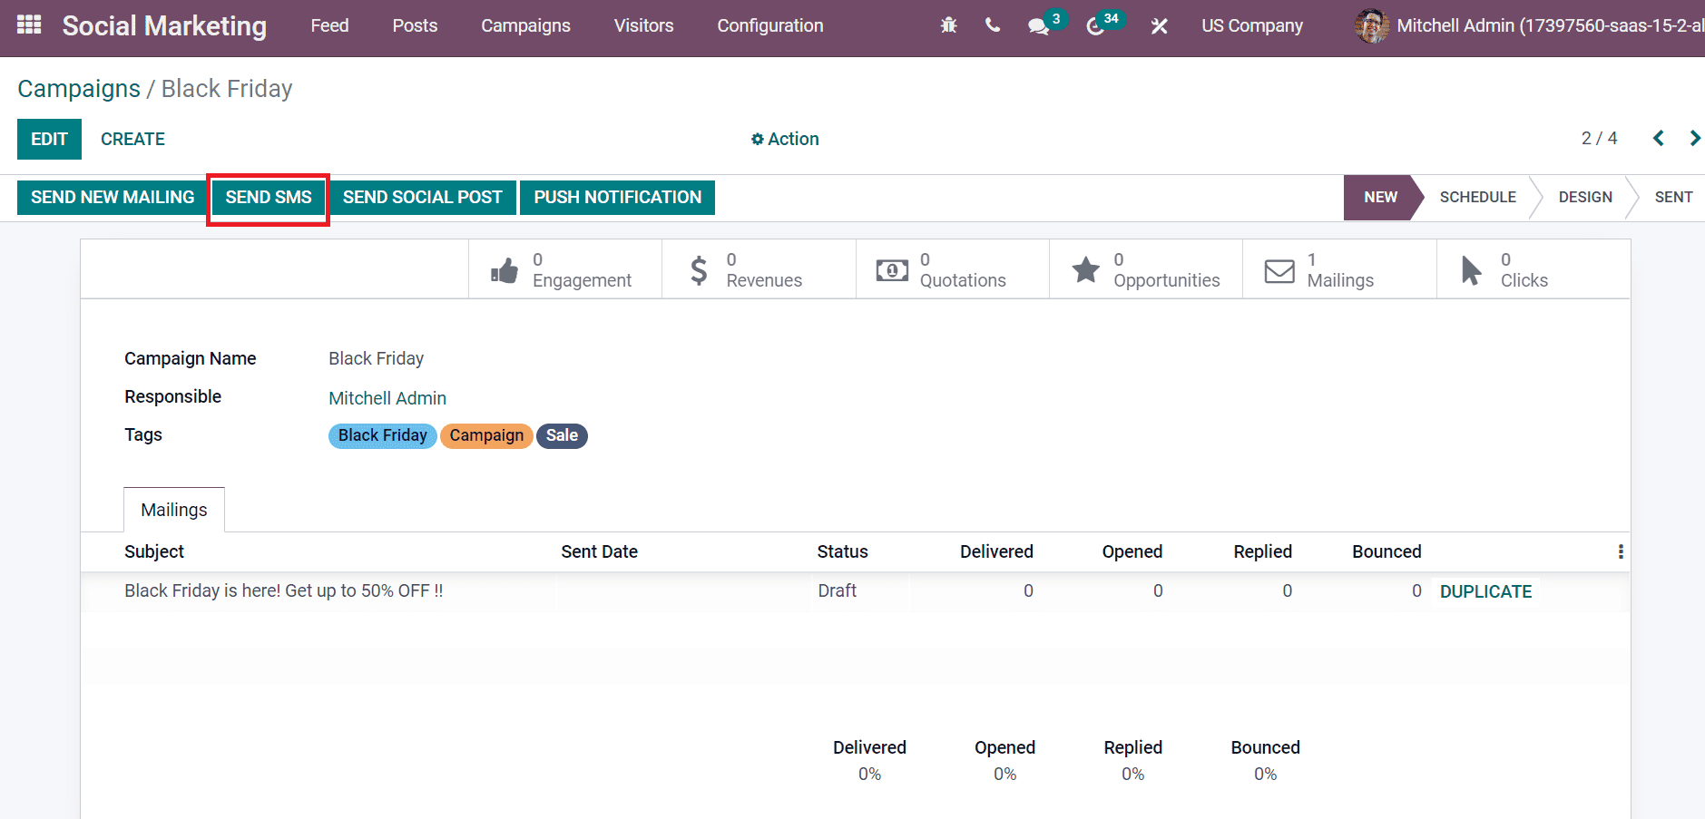
Task: Click the Mailings envelope icon
Action: [x=1279, y=270]
